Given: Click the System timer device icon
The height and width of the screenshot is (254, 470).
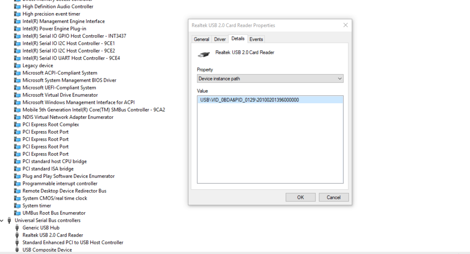Looking at the screenshot, I should pos(17,206).
